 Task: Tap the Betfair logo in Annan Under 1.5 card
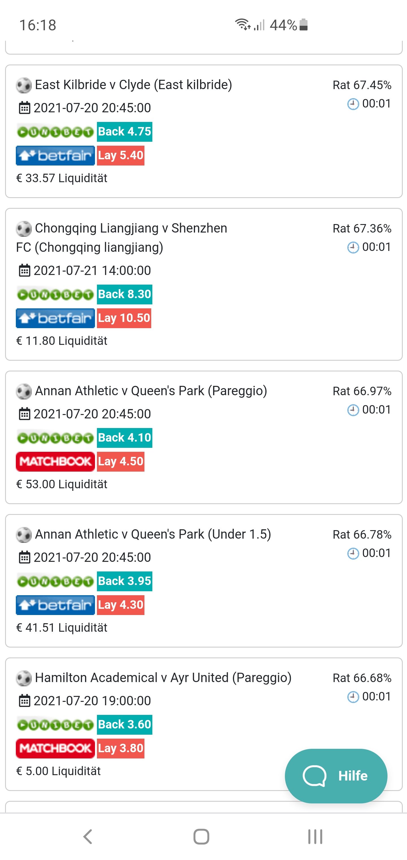(x=55, y=605)
